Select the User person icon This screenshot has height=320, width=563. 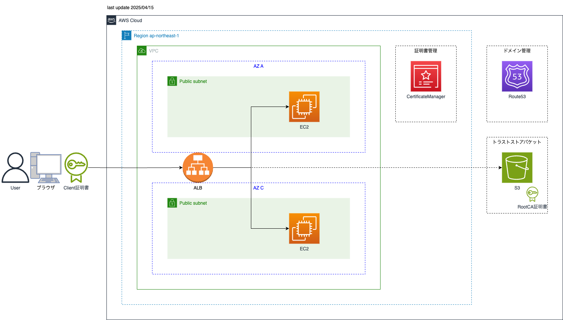(x=15, y=167)
